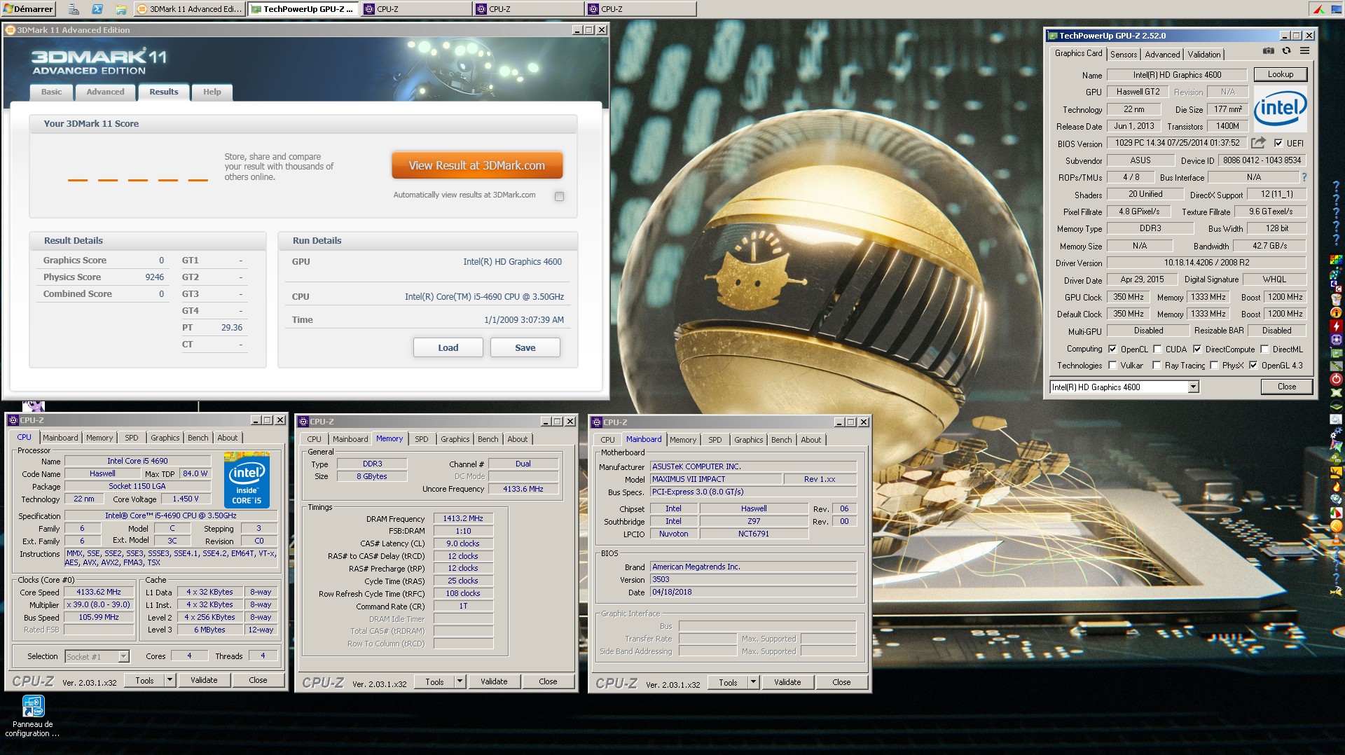Open Bench tab in CPU-Z Memory window
This screenshot has height=755, width=1345.
point(488,439)
